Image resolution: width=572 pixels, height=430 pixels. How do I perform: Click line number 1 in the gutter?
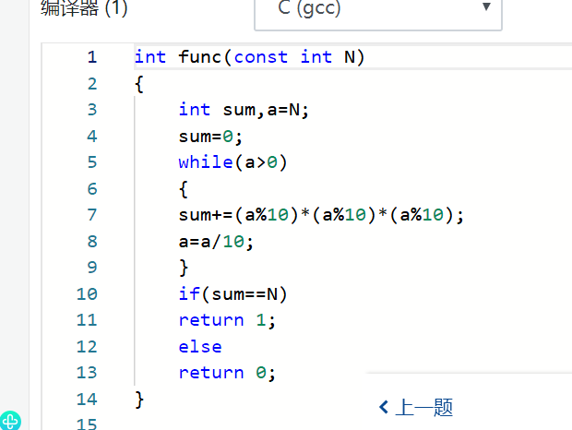[x=92, y=57]
